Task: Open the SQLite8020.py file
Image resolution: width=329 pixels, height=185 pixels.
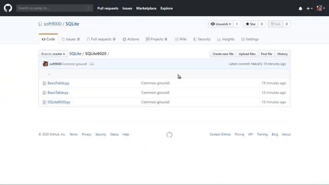Action: [59, 102]
